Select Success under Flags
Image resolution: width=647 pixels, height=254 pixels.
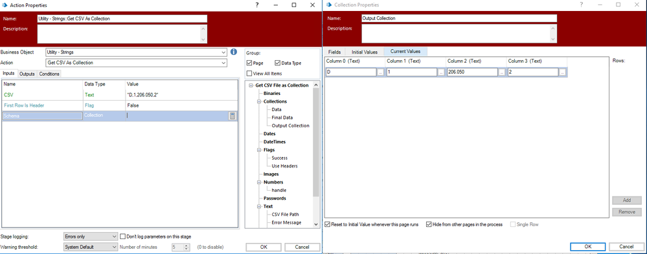click(x=279, y=158)
